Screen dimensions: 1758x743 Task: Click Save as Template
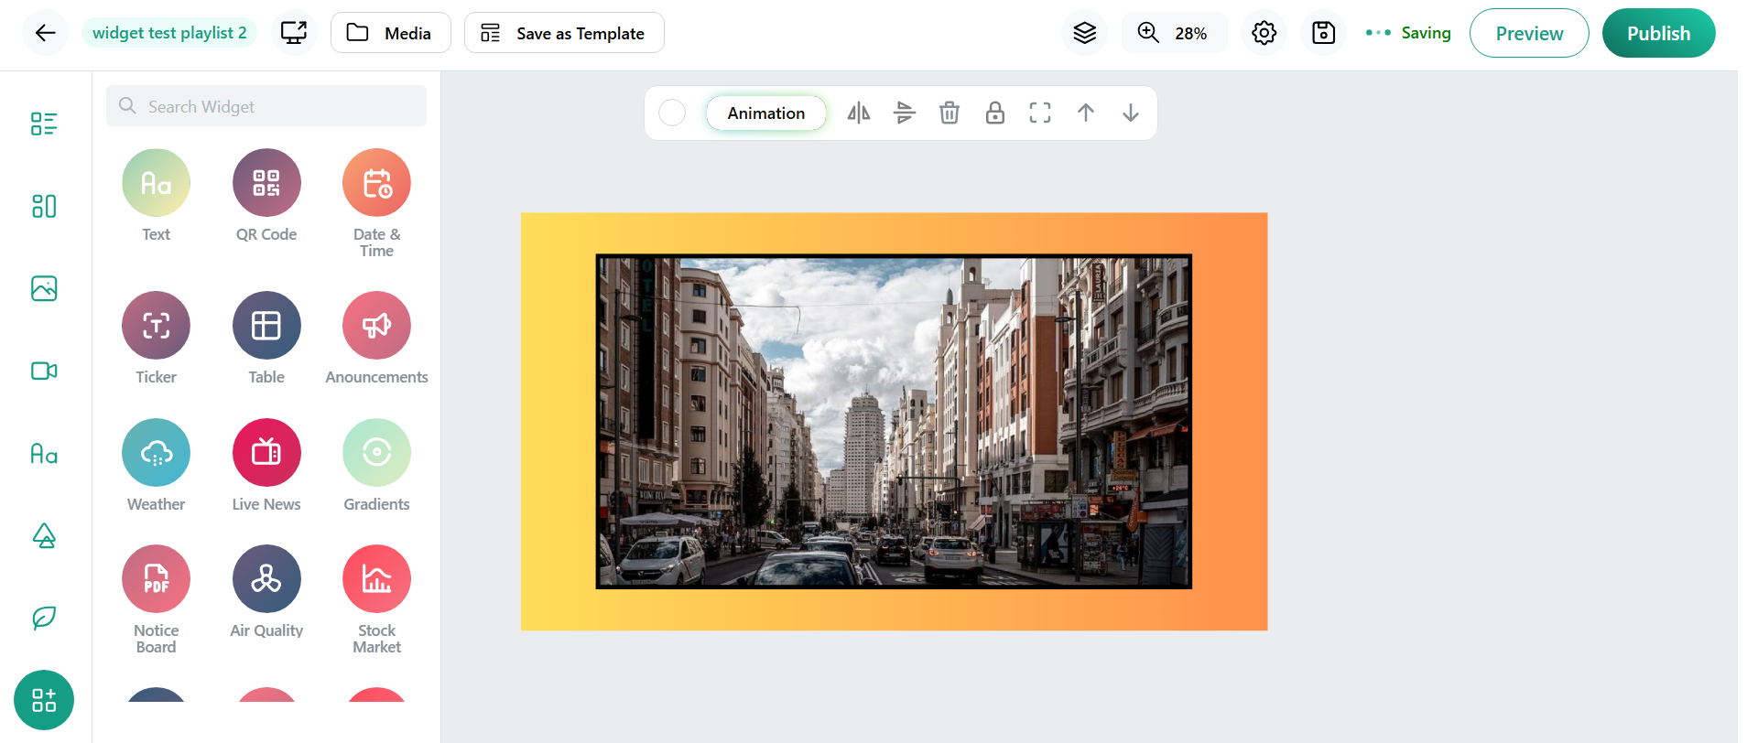pyautogui.click(x=564, y=33)
